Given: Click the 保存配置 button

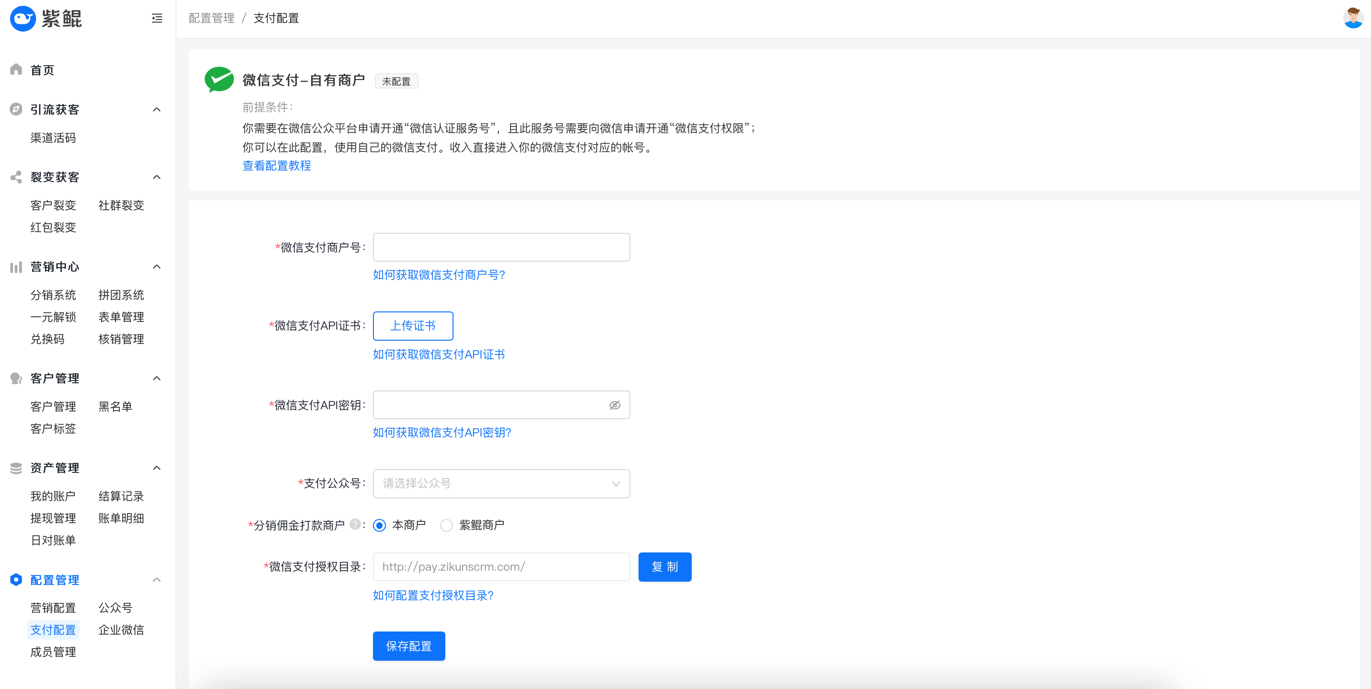Looking at the screenshot, I should tap(409, 646).
